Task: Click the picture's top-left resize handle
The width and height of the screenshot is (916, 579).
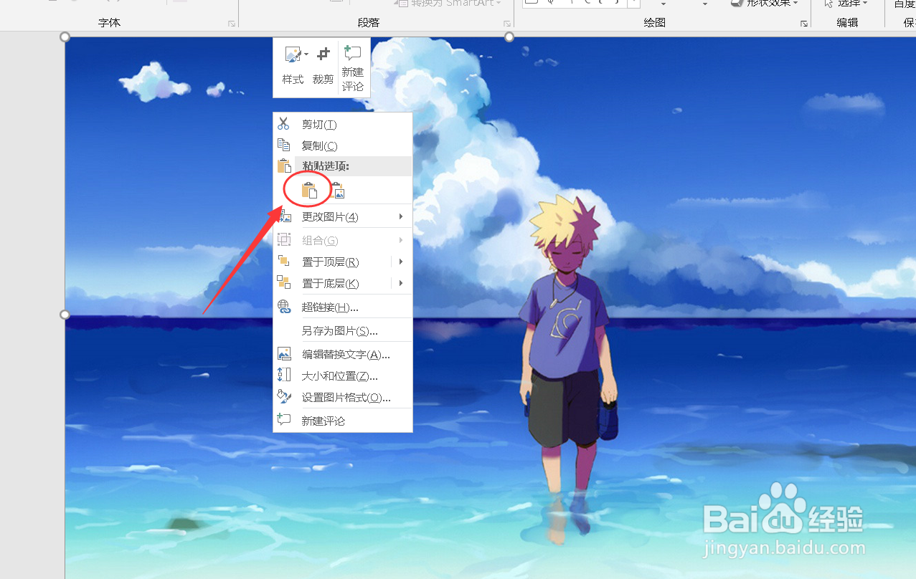Action: click(x=65, y=37)
